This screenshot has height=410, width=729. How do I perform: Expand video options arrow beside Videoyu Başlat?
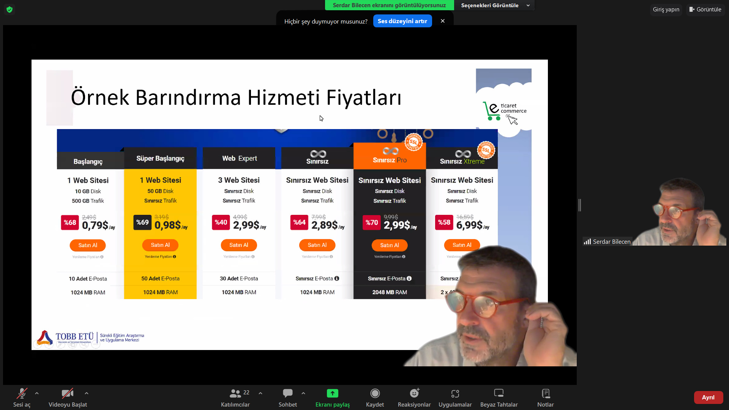click(87, 393)
